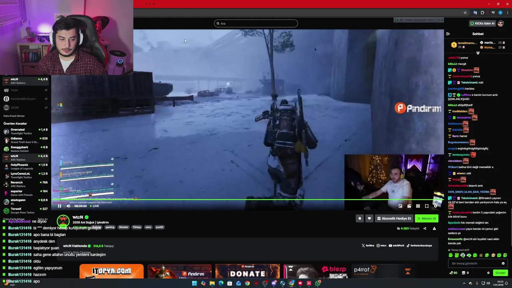Select the wtcn tag

click(148, 227)
